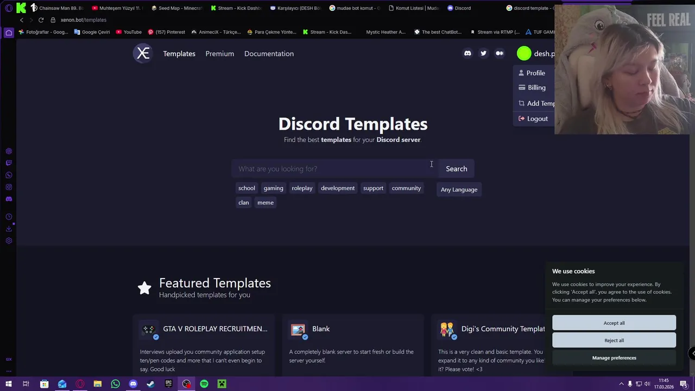
Task: Open Templates nav item
Action: click(179, 53)
